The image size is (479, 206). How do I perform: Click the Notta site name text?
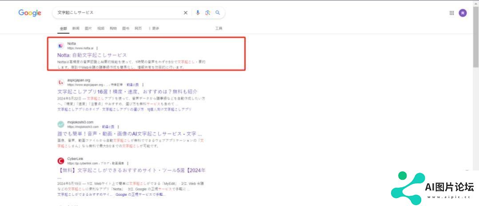pos(72,44)
